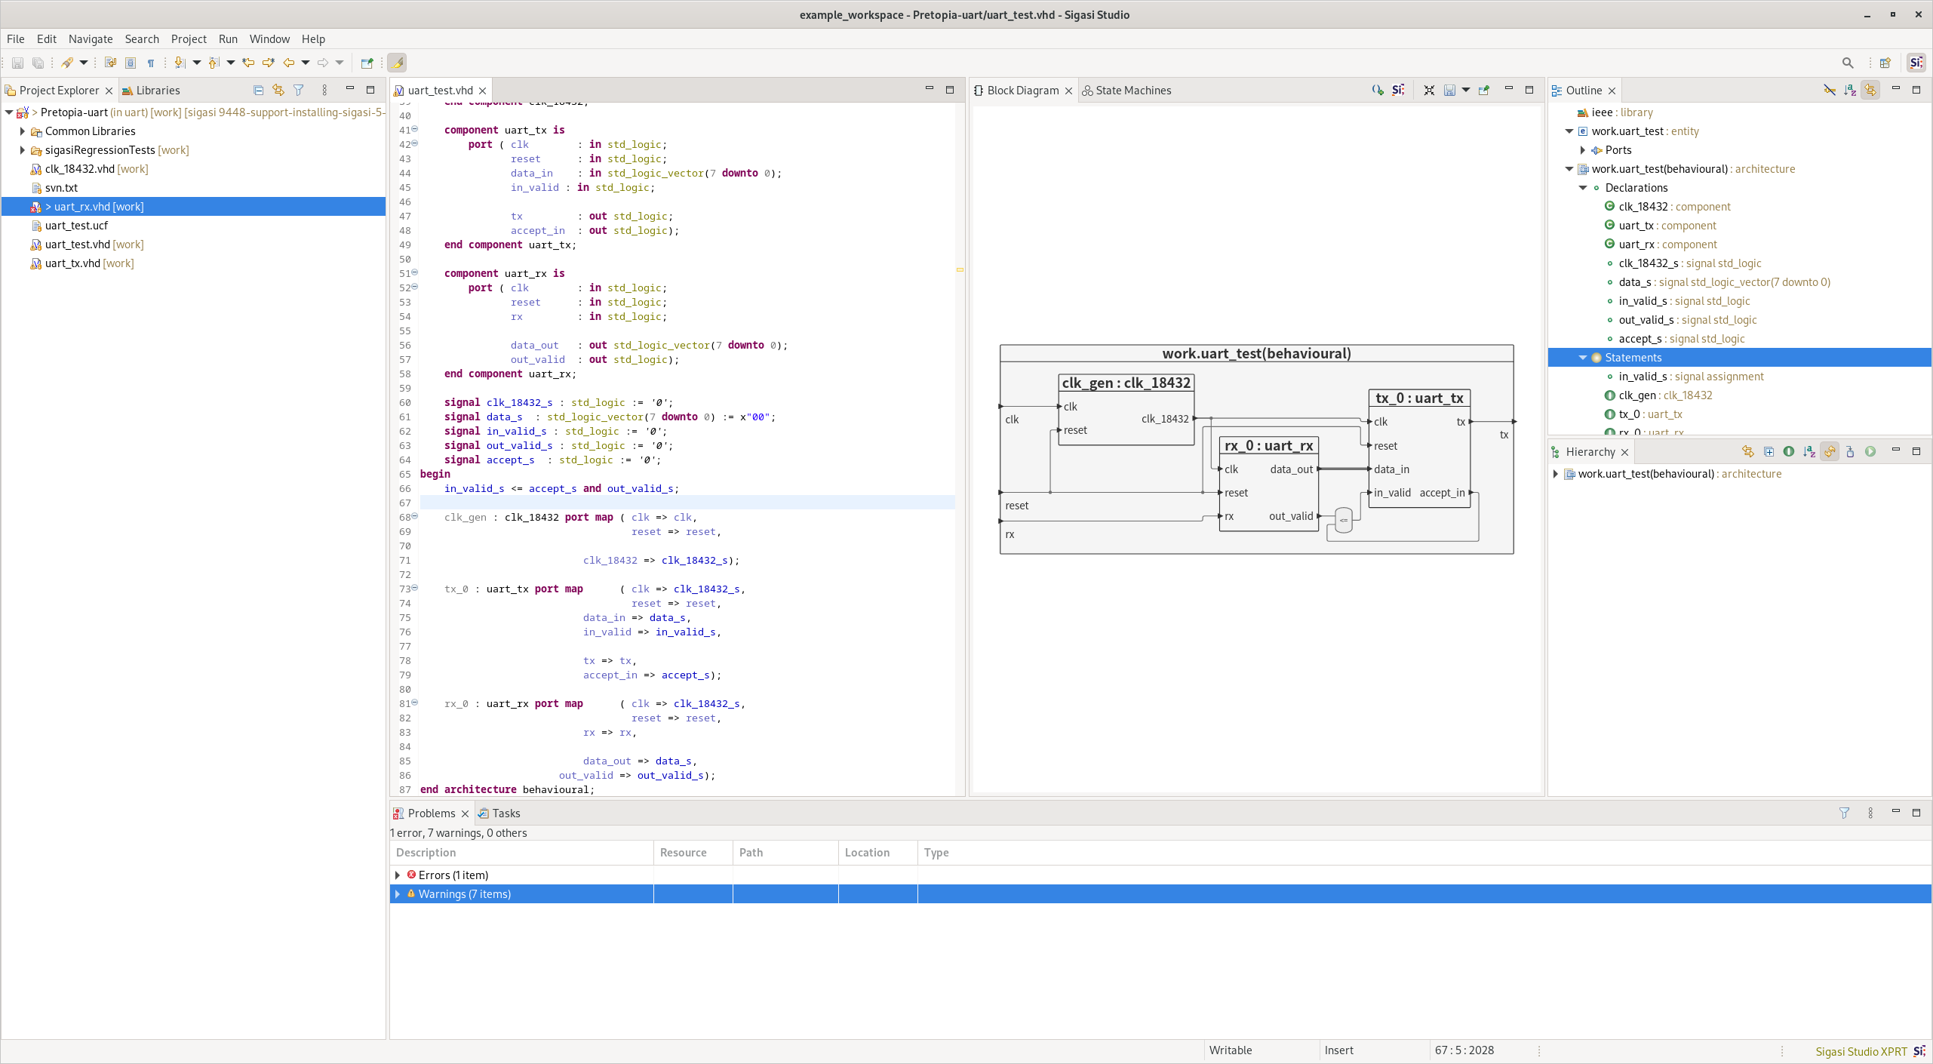Open Next Annotation dropdown arrow
1933x1064 pixels.
tap(197, 63)
